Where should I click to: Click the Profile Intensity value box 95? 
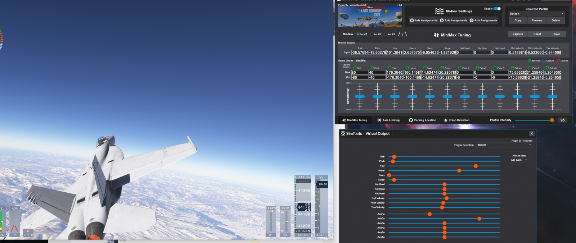coord(562,120)
